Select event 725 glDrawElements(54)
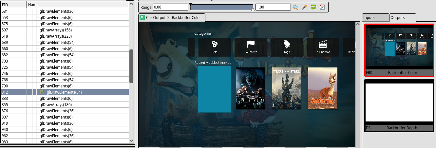The width and height of the screenshot is (436, 148). click(64, 67)
